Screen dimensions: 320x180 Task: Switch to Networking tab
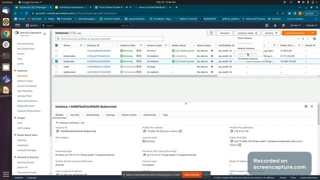click(92, 115)
